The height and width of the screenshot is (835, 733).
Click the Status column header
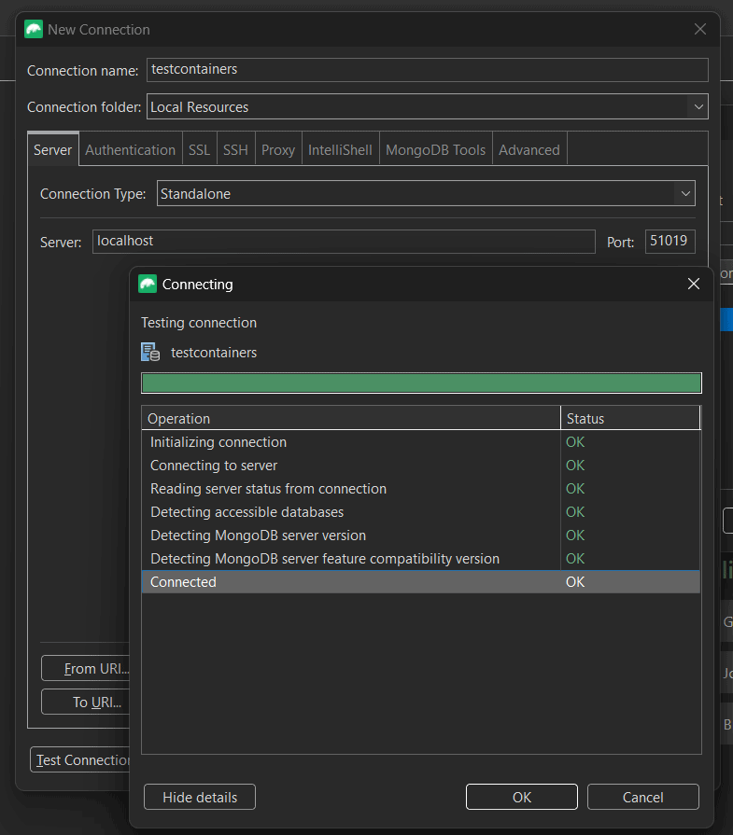point(630,418)
